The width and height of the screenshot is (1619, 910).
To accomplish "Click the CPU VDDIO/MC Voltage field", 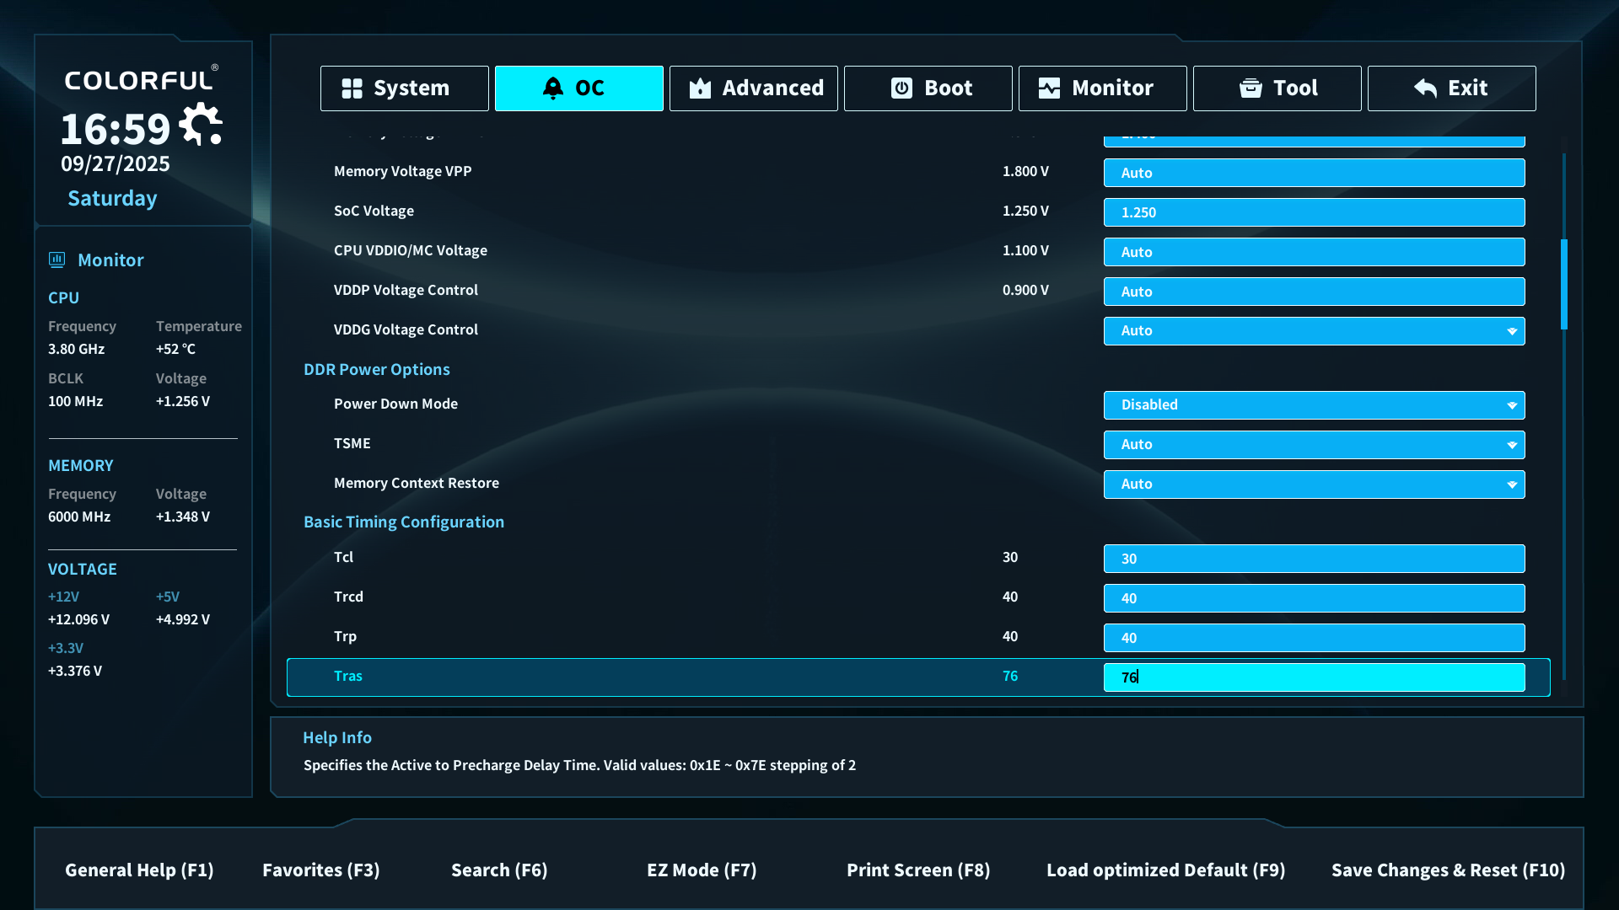I will point(1315,252).
